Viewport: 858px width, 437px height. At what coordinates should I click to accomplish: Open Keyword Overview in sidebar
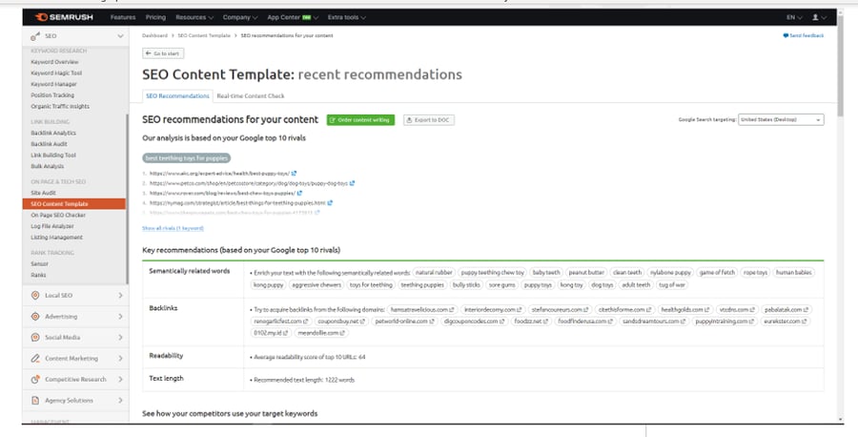[x=54, y=62]
